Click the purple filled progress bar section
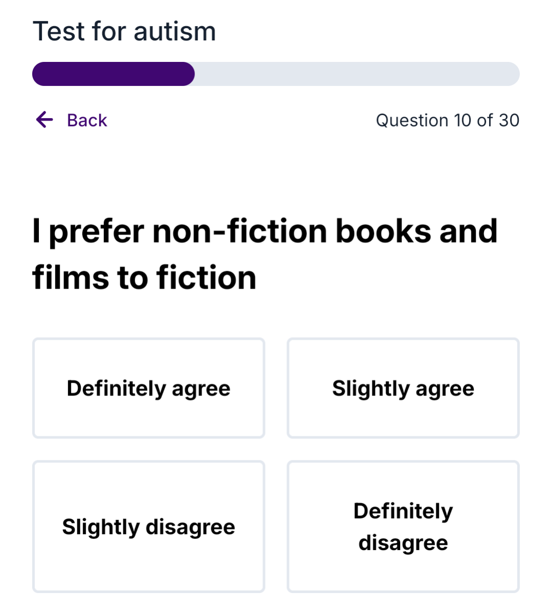 click(113, 74)
